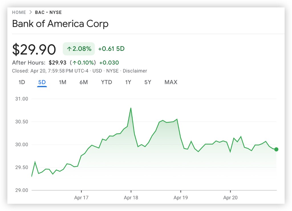
Task: Click the HOME breadcrumb link
Action: (x=19, y=12)
